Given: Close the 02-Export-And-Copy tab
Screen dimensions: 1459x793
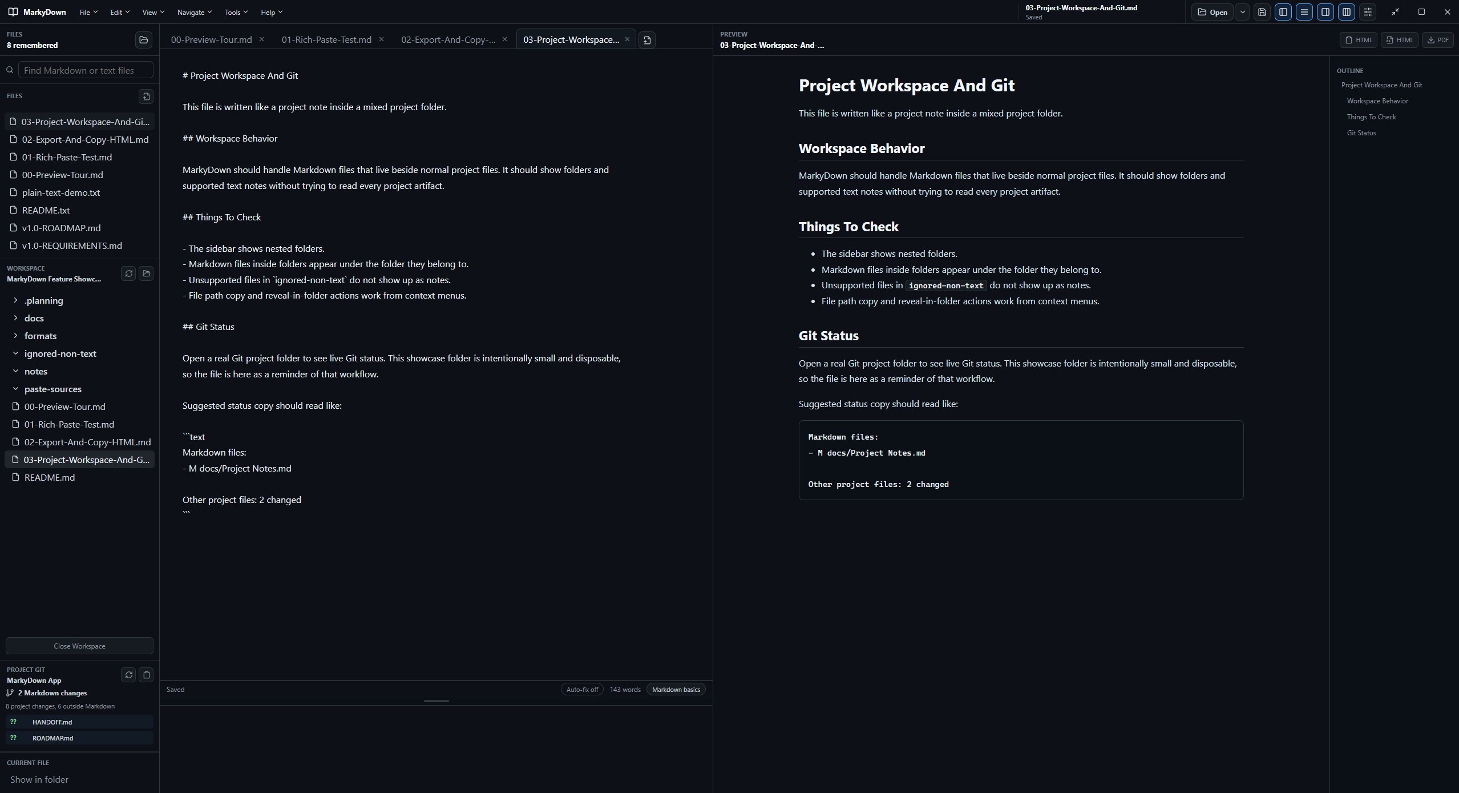Looking at the screenshot, I should tap(504, 39).
